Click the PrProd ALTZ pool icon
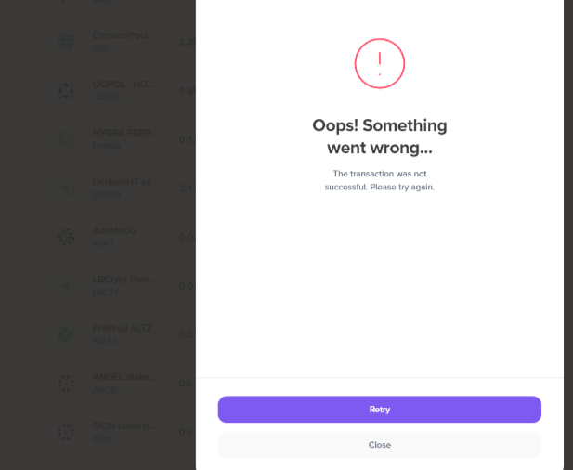The image size is (573, 470). coord(66,333)
